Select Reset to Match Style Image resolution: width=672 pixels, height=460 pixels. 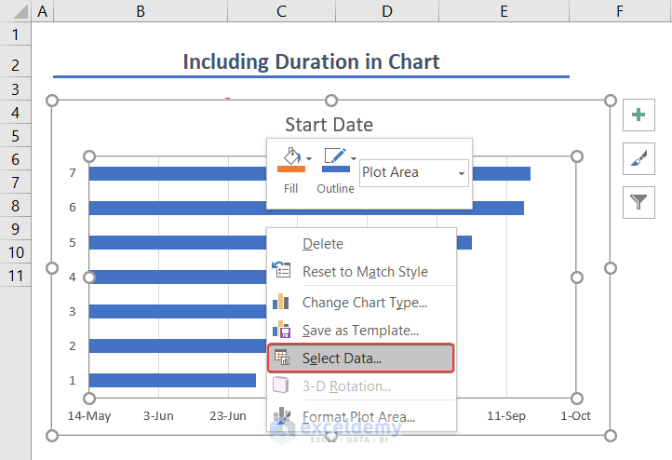(365, 272)
